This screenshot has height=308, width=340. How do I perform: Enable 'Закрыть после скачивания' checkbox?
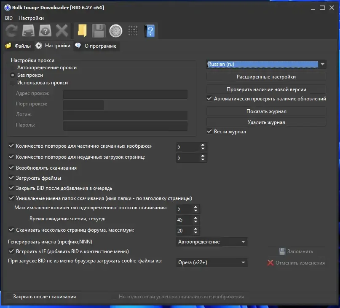tap(9, 297)
